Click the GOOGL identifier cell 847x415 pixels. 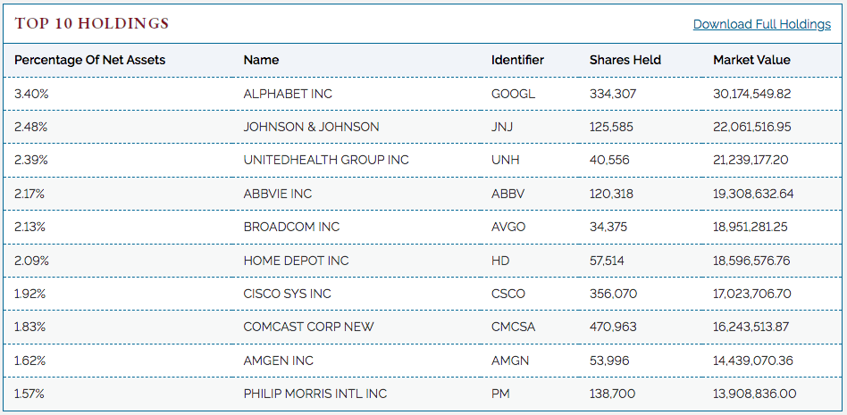(513, 94)
